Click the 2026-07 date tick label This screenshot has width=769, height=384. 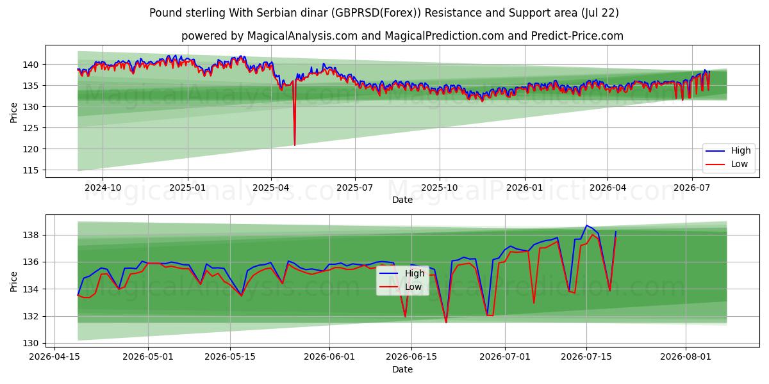(x=691, y=188)
